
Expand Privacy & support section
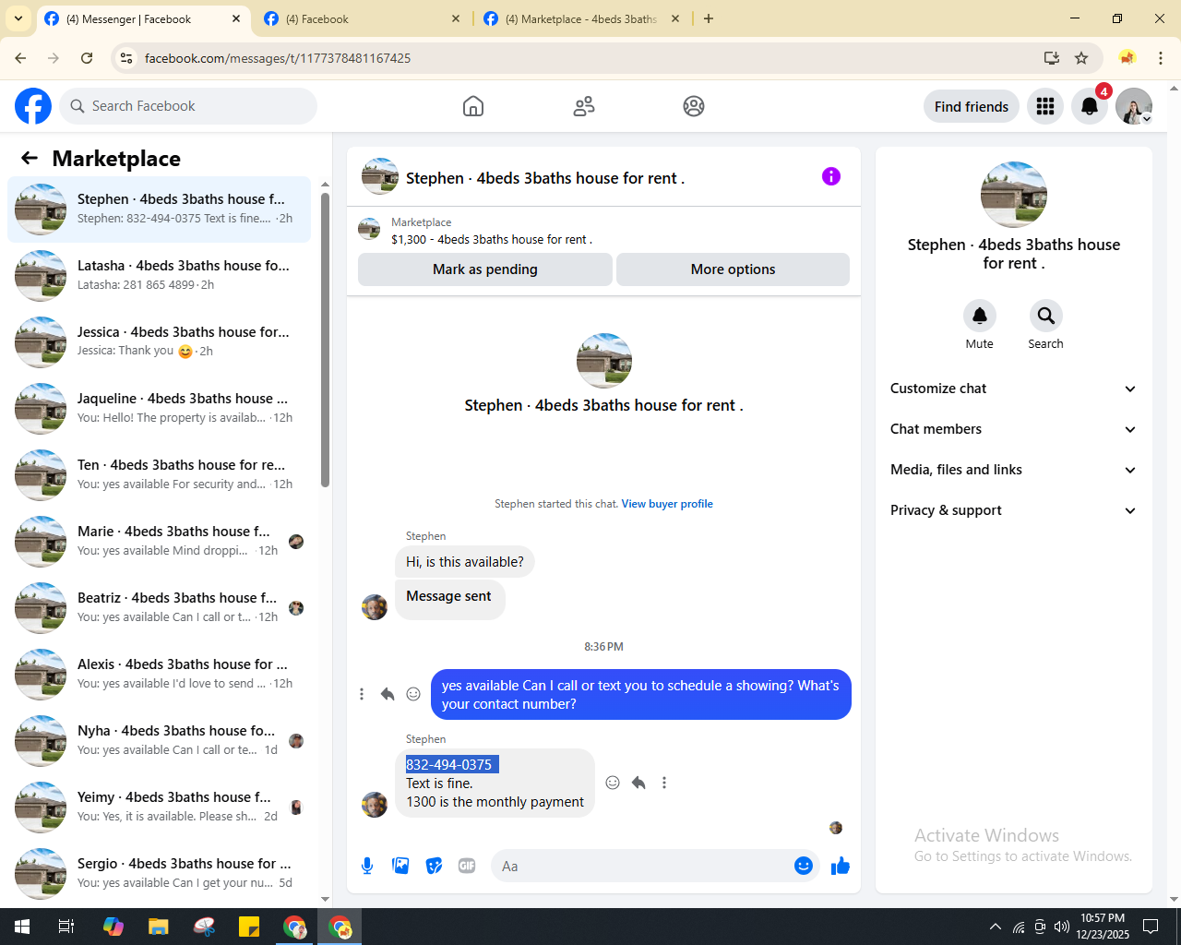pyautogui.click(x=1013, y=510)
